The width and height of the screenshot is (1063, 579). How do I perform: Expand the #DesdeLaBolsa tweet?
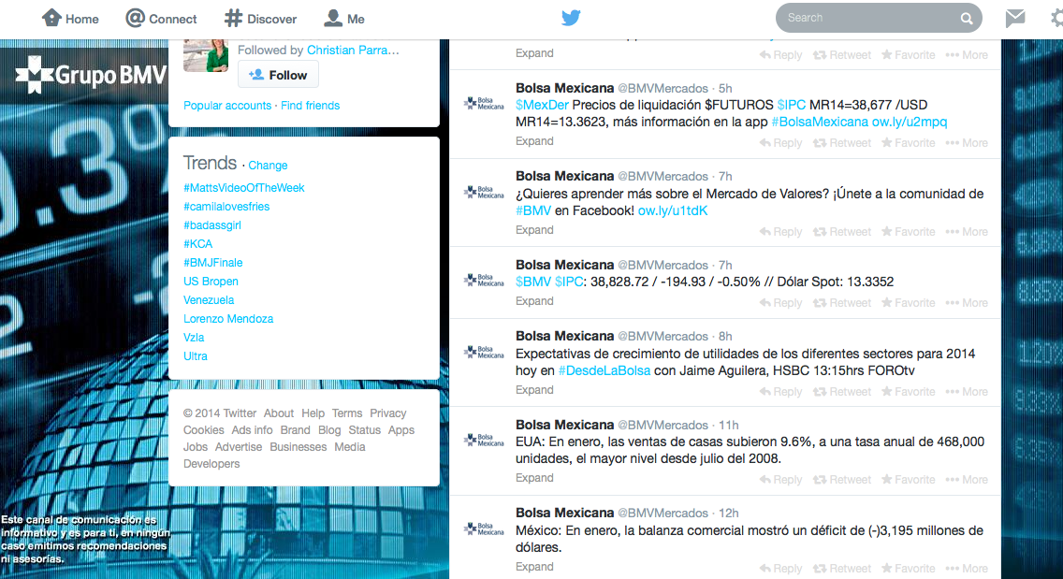click(534, 390)
